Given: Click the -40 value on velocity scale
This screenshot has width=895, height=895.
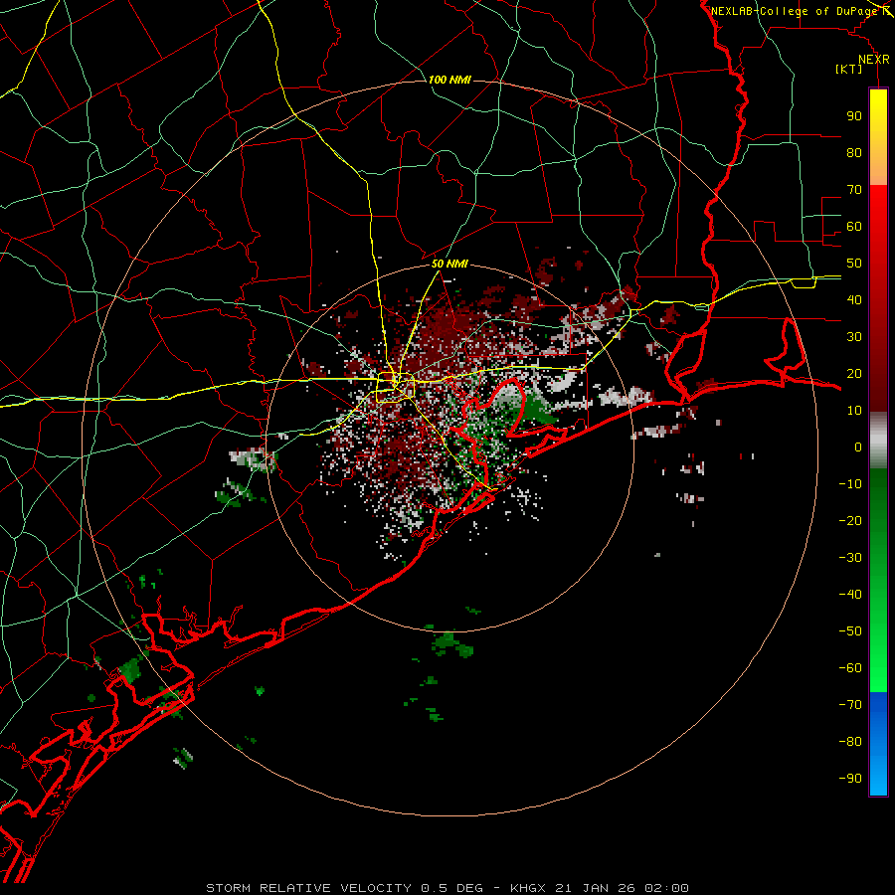Looking at the screenshot, I should coord(850,595).
